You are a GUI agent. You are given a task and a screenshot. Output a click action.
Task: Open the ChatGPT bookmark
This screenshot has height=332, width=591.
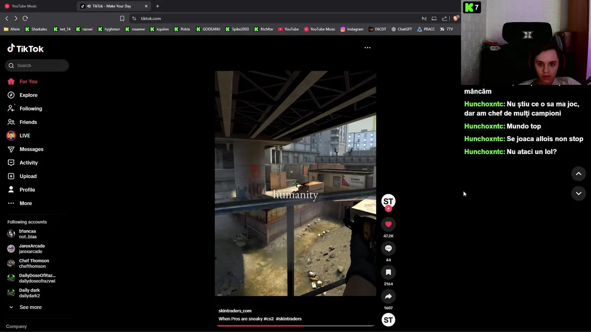coord(402,29)
